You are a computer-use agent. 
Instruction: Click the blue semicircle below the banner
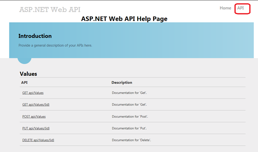pos(24,61)
